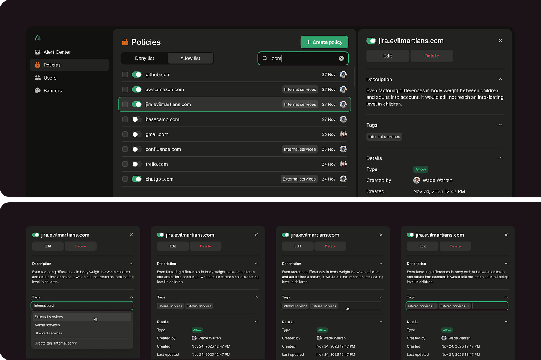Toggle the jira.evilmartians.com switch in large detail panel

371,41
